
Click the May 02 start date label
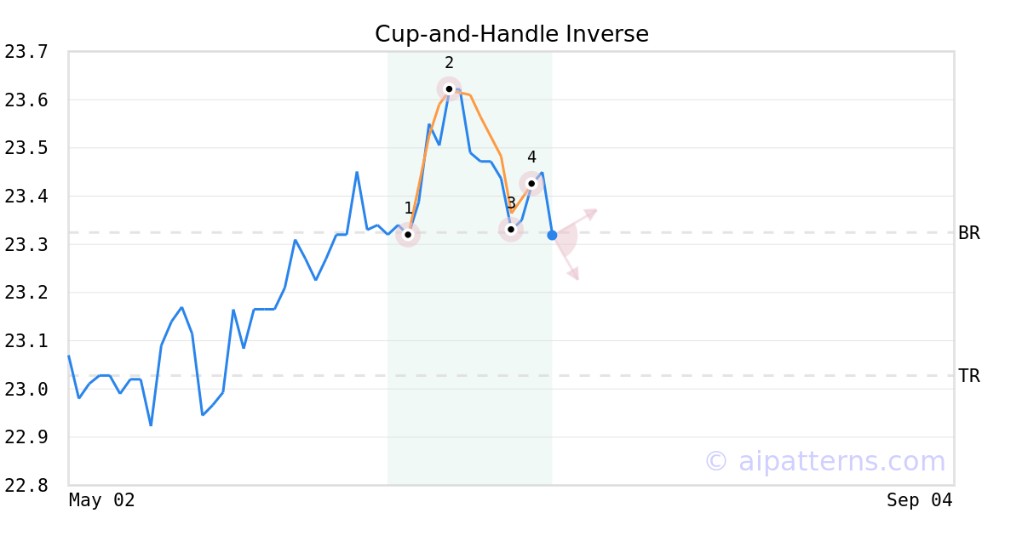102,500
